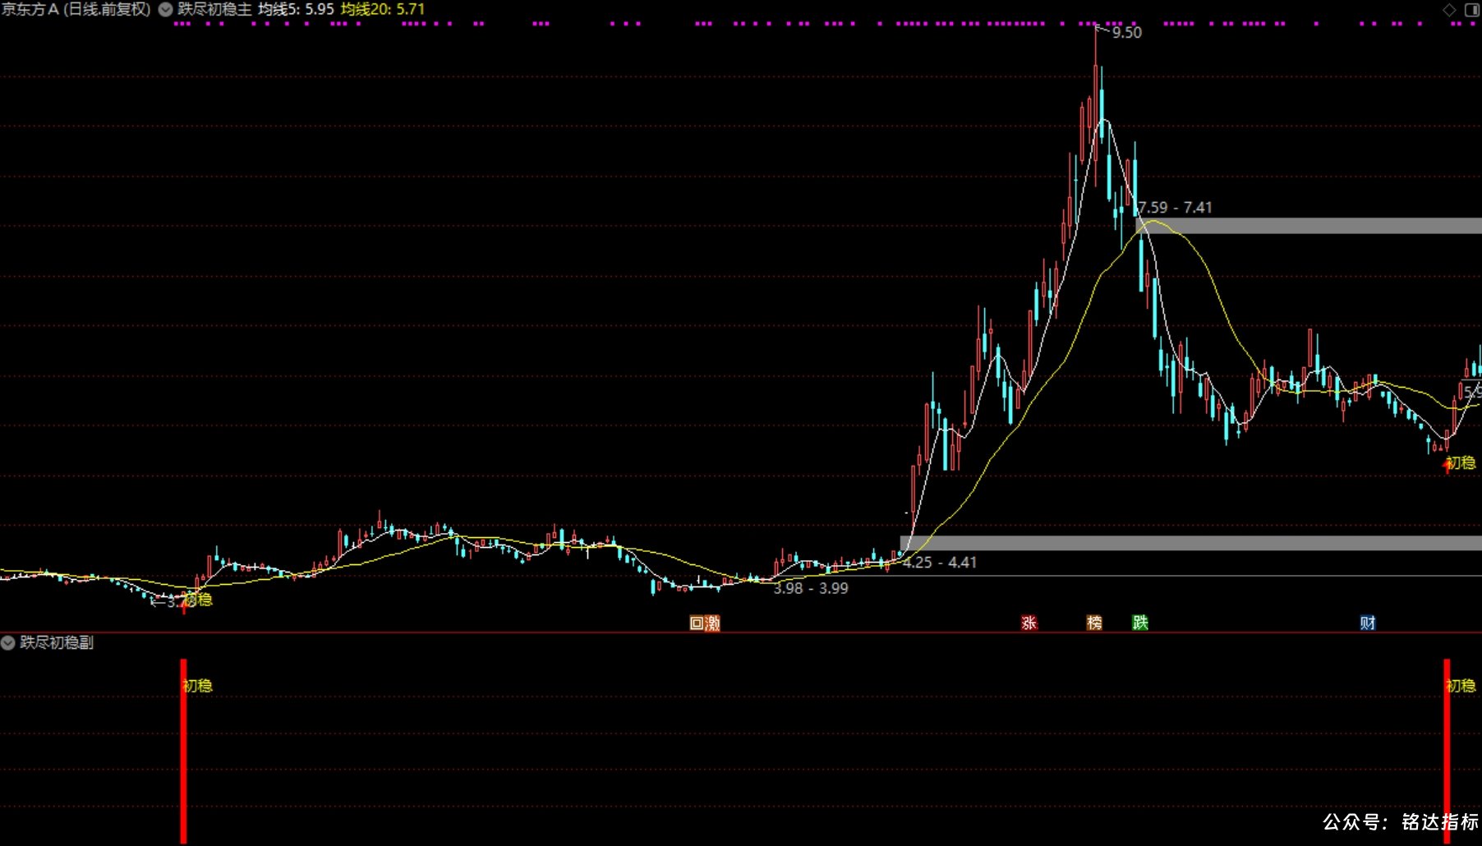Click the panel layout icon at top right
The height and width of the screenshot is (846, 1482).
coord(1471,10)
